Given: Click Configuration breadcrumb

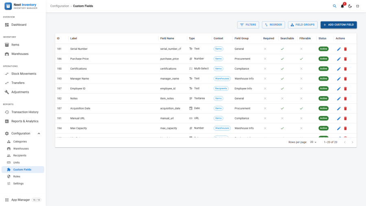Looking at the screenshot, I should (x=59, y=6).
